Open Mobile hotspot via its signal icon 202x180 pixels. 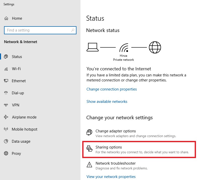coord(6,129)
